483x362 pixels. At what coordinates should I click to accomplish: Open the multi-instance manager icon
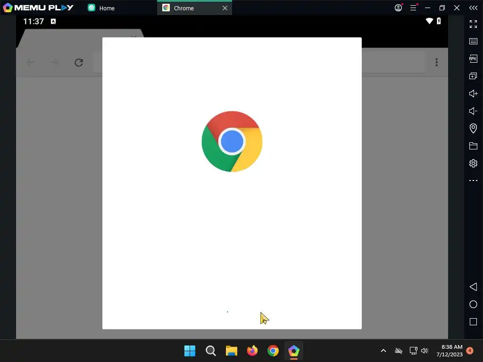coord(473,76)
